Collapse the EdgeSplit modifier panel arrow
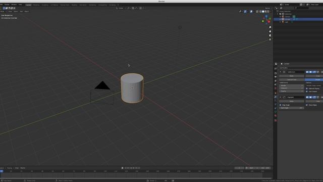This screenshot has width=323, height=182. [x=280, y=97]
